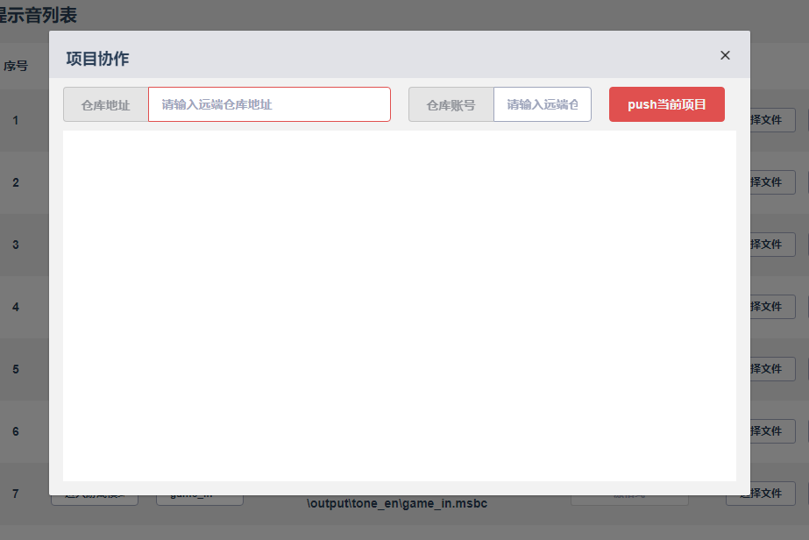This screenshot has height=540, width=809.
Task: Click 选择文件 in row 6 of the background list
Action: point(772,431)
